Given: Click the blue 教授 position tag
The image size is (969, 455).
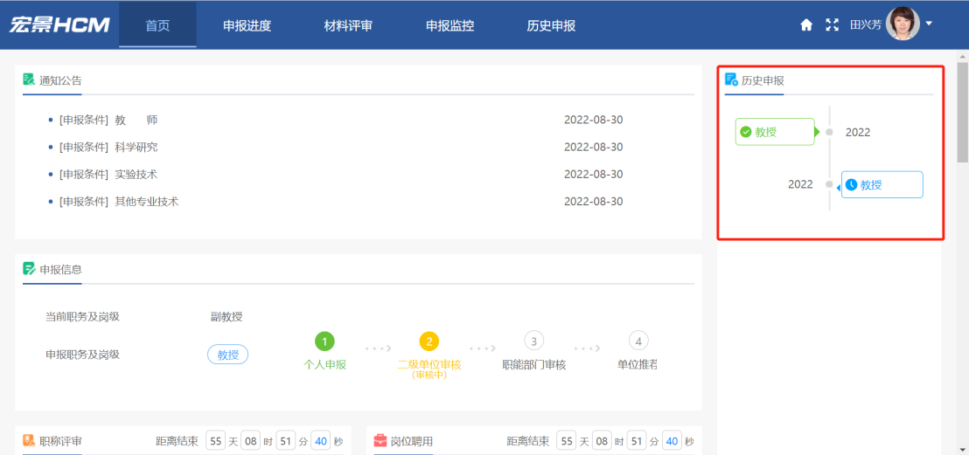Looking at the screenshot, I should 227,355.
